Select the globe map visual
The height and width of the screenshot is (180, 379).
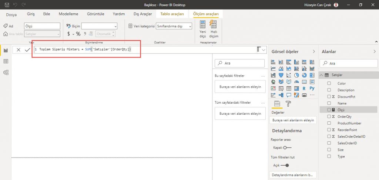coord(273,82)
